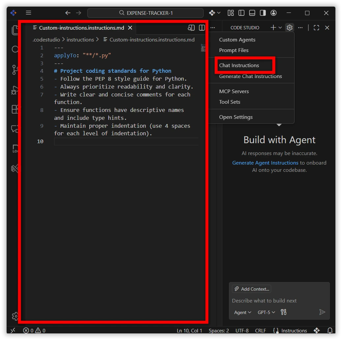Select Chat Instructions from the menu
This screenshot has height=340, width=342.
tap(239, 65)
